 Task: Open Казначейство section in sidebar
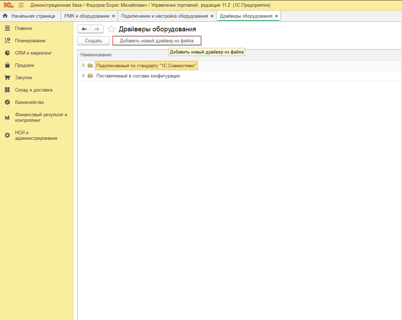click(x=30, y=102)
